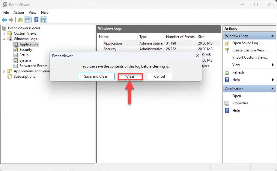
Task: Click the Type column header
Action: 151,37
